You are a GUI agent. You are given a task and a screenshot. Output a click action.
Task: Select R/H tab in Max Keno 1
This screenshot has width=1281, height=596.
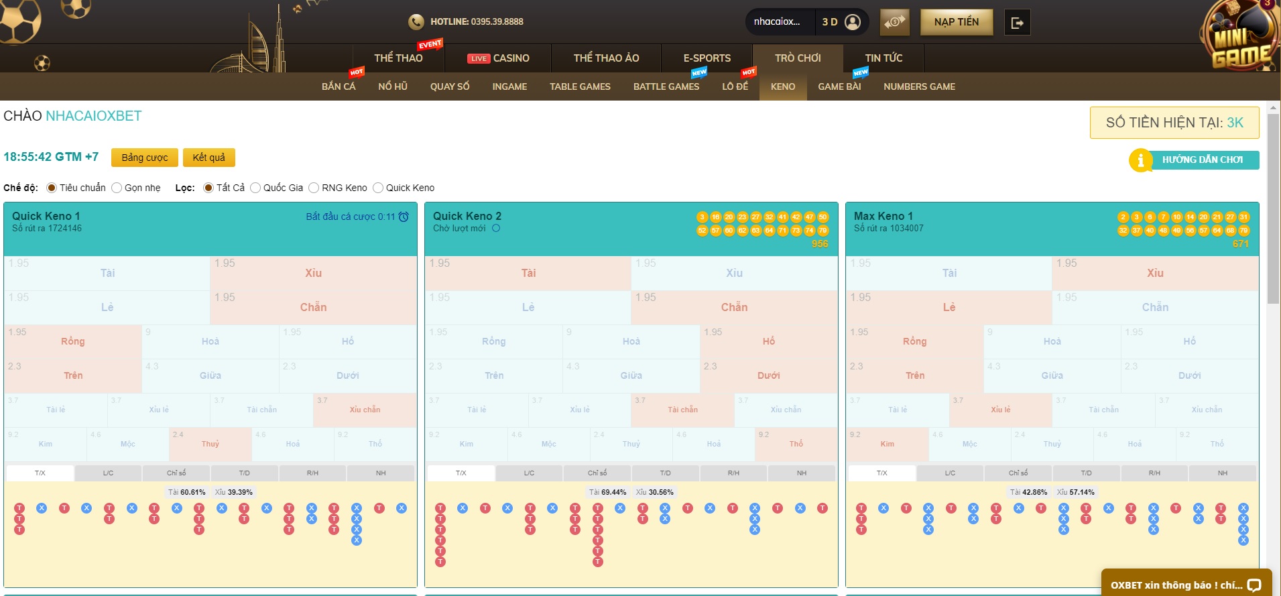point(1154,473)
